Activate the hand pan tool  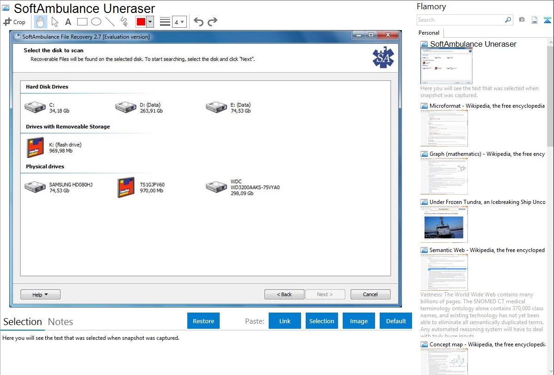point(40,22)
